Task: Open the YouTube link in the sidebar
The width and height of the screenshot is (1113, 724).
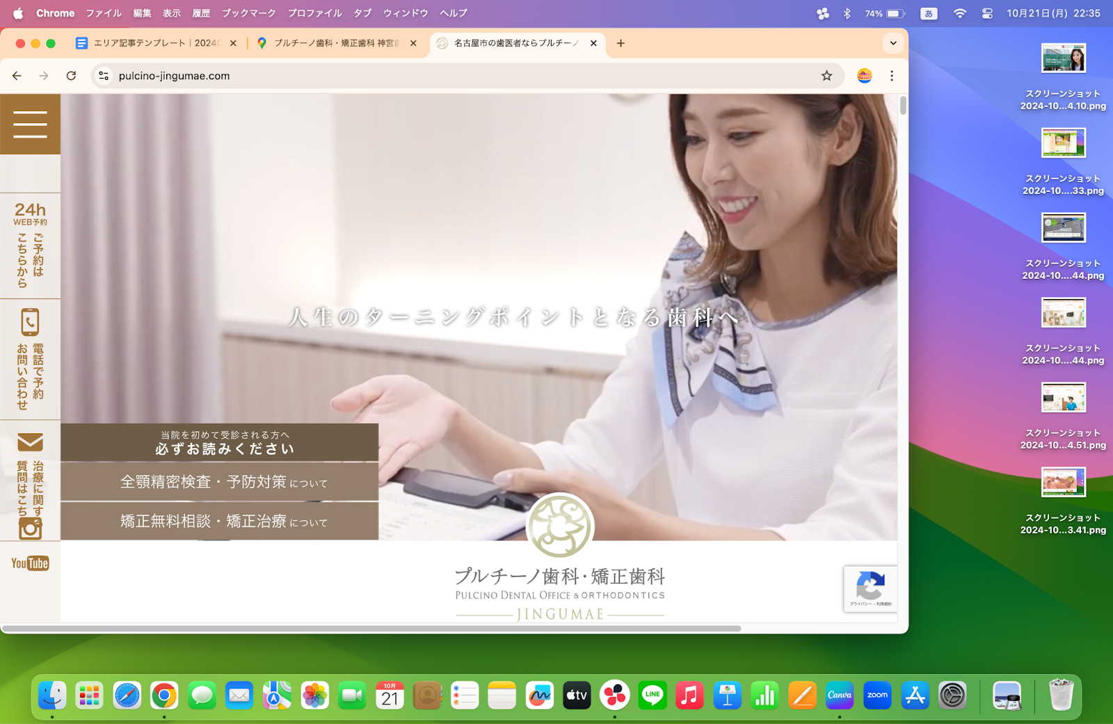Action: [30, 563]
